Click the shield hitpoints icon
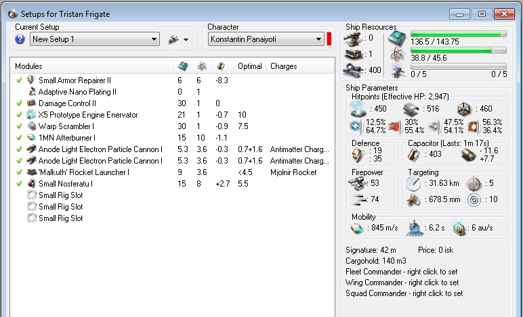Screen dimensions: 523x317 click(358, 109)
